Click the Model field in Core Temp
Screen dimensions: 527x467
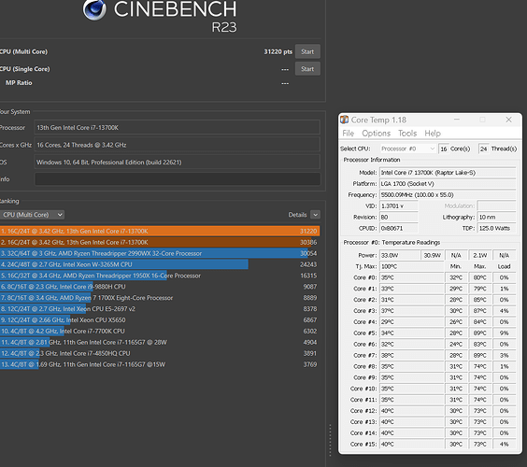point(448,173)
